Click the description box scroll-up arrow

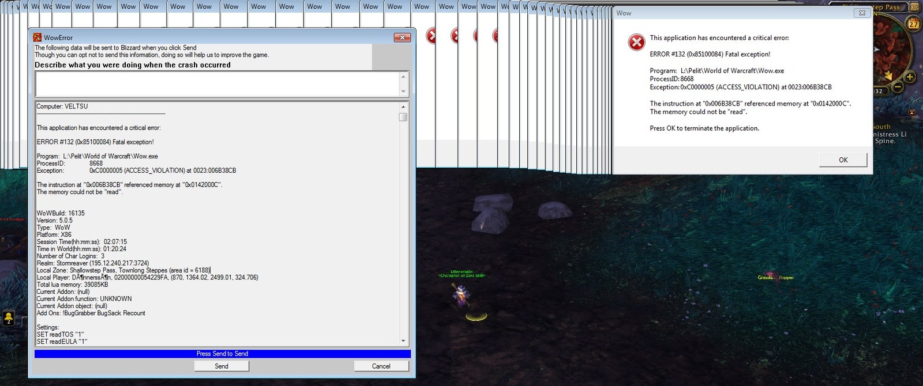(x=403, y=77)
